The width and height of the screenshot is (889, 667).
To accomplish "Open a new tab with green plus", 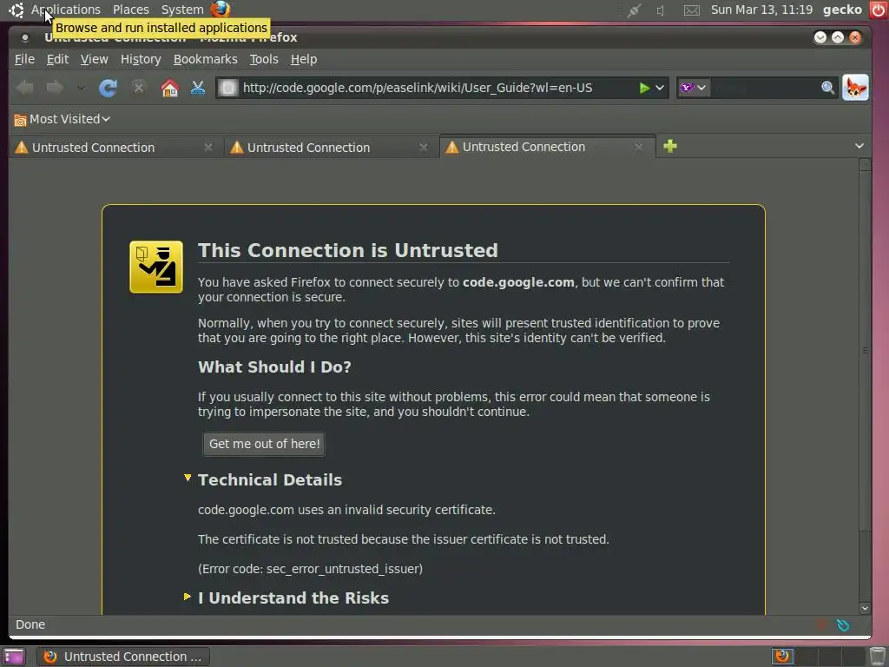I will pyautogui.click(x=670, y=146).
